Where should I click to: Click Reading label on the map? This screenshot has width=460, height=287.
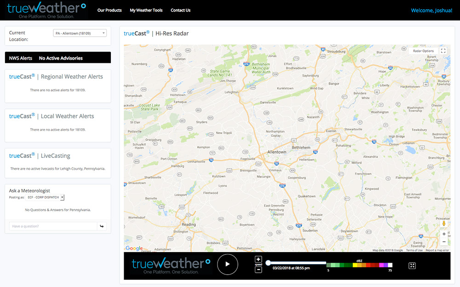coord(189,225)
